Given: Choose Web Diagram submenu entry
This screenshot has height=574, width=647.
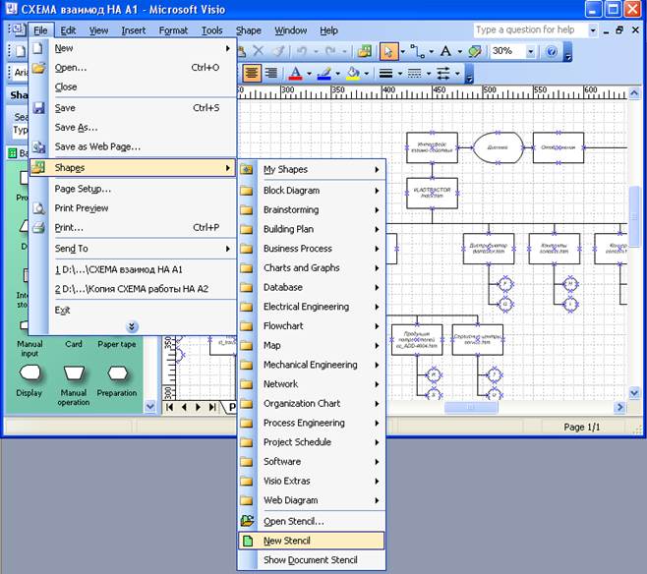Looking at the screenshot, I should pos(311,500).
